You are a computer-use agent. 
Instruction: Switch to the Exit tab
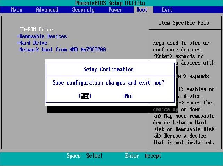pos(167,10)
